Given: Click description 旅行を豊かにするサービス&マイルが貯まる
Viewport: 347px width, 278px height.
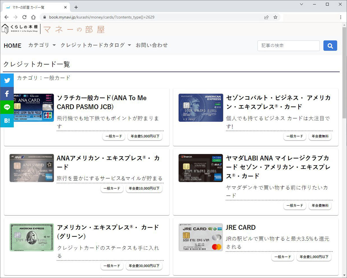Looking at the screenshot, I should pos(110,179).
